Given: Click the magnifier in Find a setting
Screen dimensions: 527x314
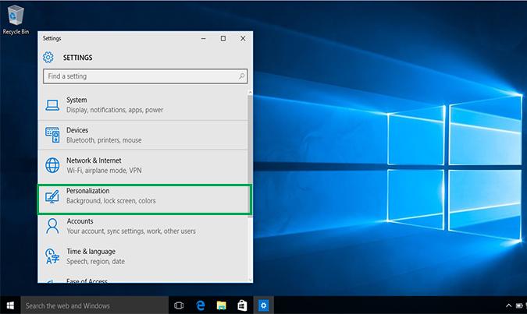Looking at the screenshot, I should pyautogui.click(x=241, y=76).
